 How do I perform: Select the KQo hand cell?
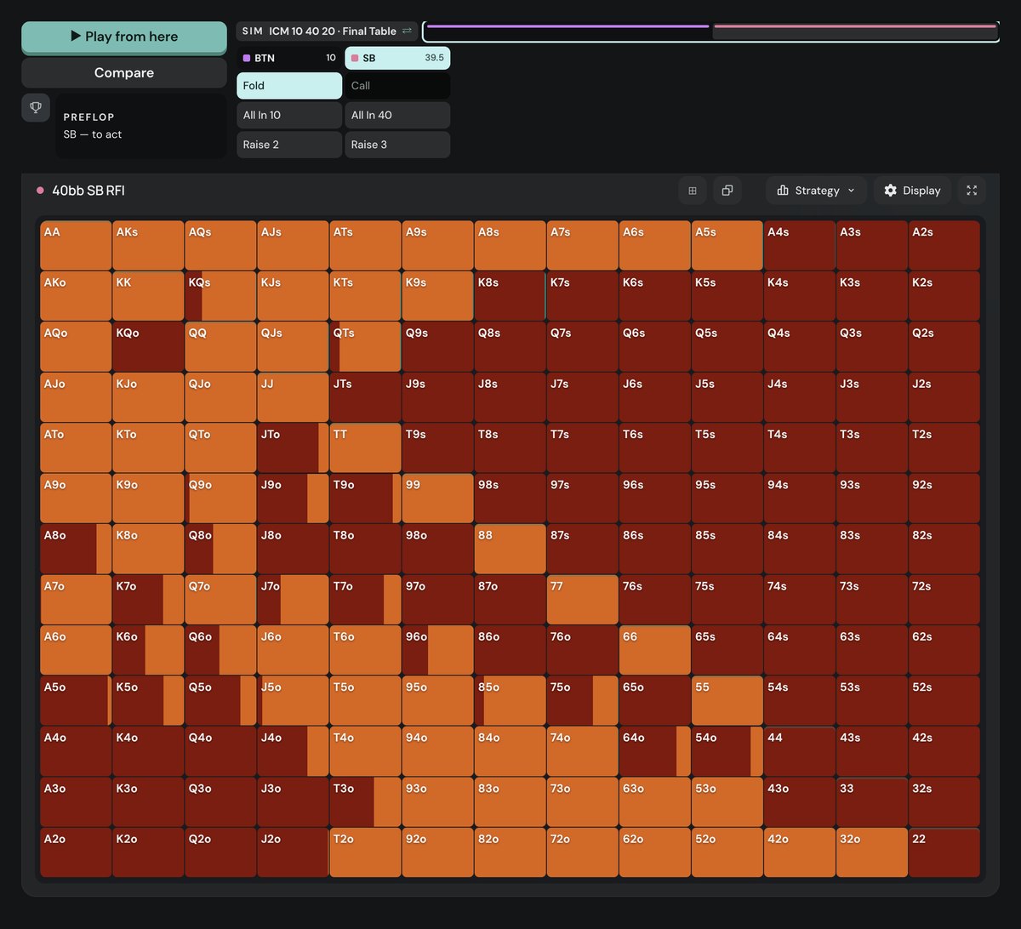(x=148, y=347)
